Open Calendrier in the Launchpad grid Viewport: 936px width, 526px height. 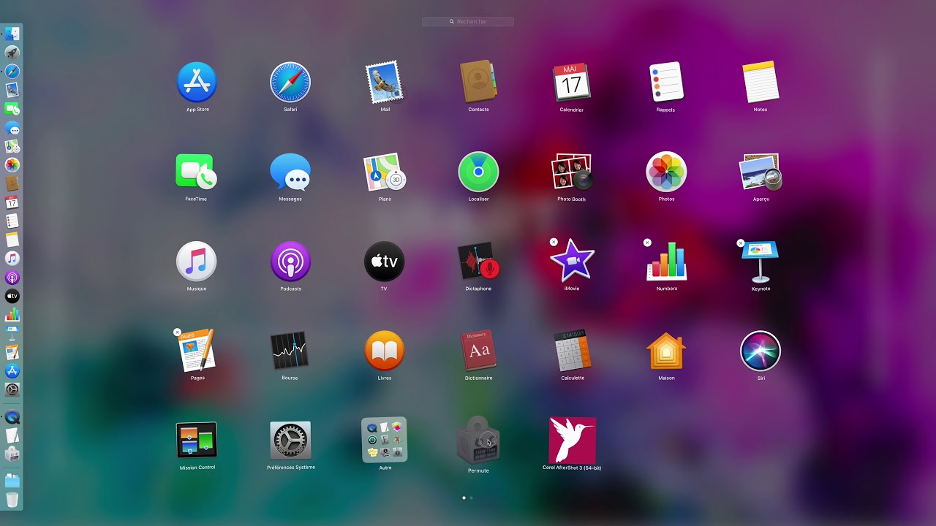[x=572, y=82]
